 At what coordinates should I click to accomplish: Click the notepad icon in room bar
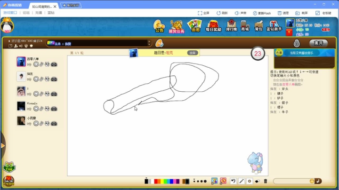[10, 46]
